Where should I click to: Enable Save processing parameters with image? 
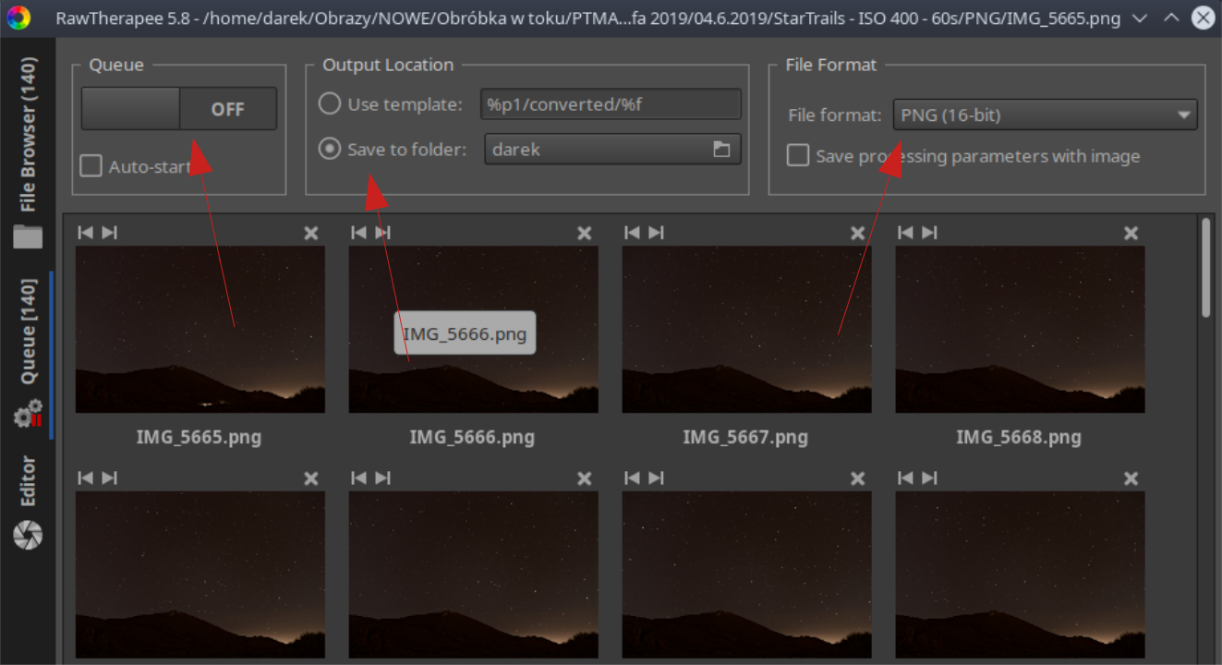click(x=798, y=155)
